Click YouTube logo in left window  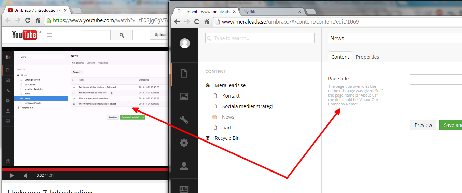(24, 35)
